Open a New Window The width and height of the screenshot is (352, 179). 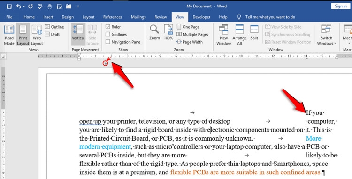(x=223, y=35)
